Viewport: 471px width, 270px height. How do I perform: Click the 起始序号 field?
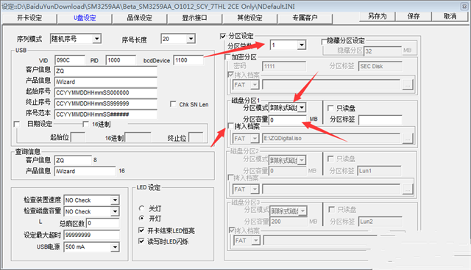pos(106,92)
